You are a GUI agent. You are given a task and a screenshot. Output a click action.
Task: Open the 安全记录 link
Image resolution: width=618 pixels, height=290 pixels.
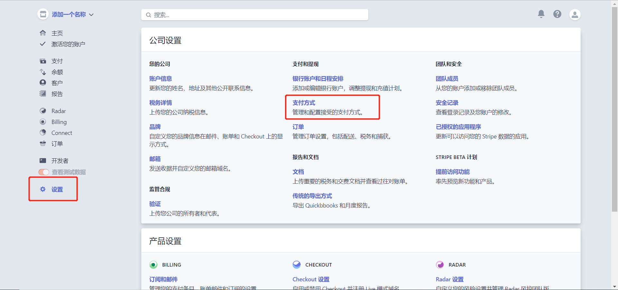tap(447, 103)
